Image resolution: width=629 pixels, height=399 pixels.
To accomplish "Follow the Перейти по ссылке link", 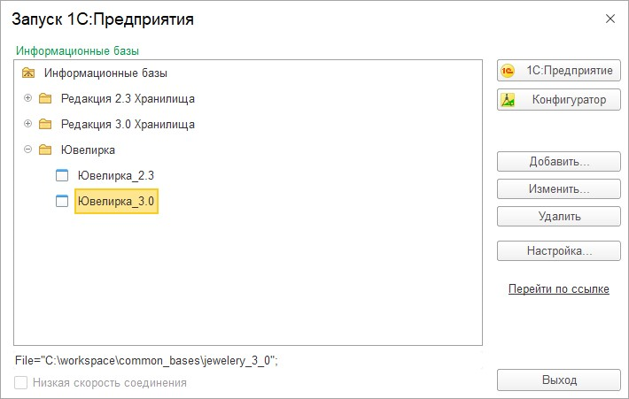I will (x=559, y=288).
